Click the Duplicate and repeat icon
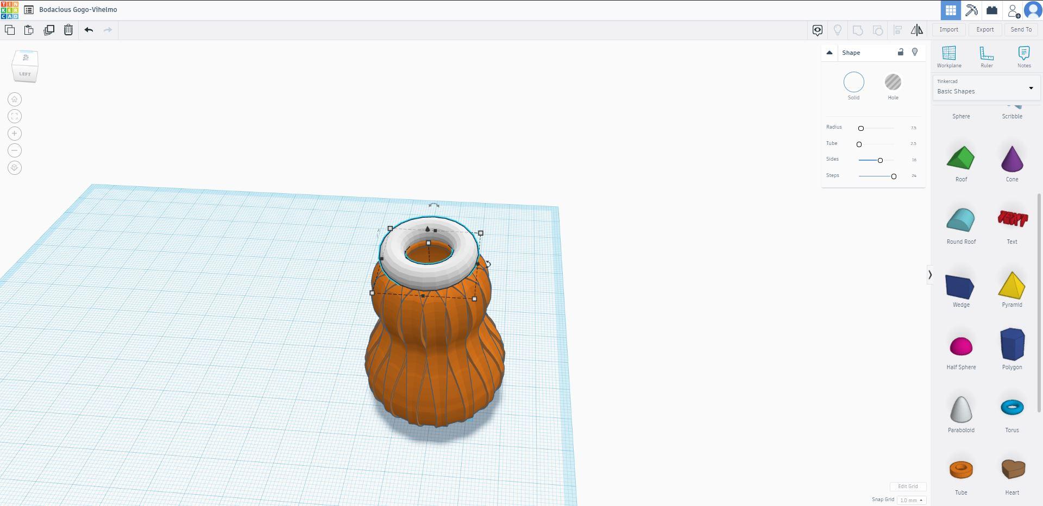 pyautogui.click(x=49, y=30)
